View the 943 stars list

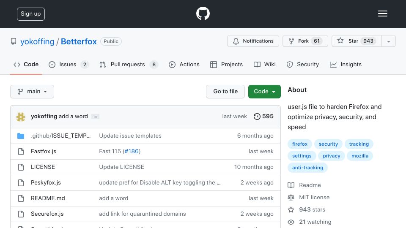point(306,210)
